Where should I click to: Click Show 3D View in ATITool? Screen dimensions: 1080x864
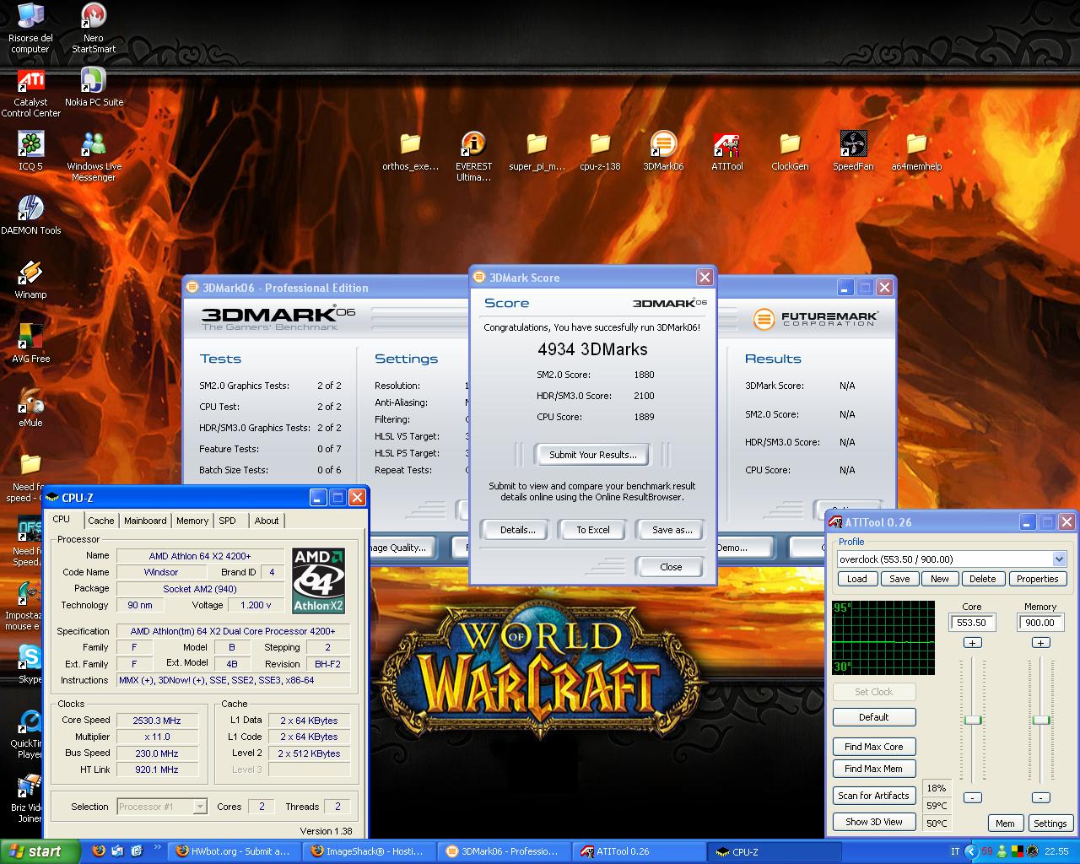click(x=874, y=822)
